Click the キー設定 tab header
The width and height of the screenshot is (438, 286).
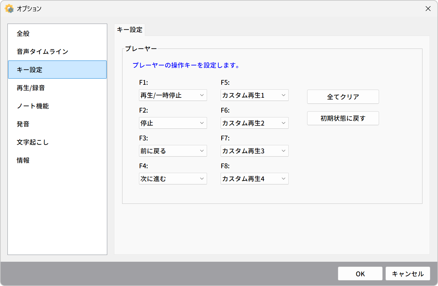point(130,30)
